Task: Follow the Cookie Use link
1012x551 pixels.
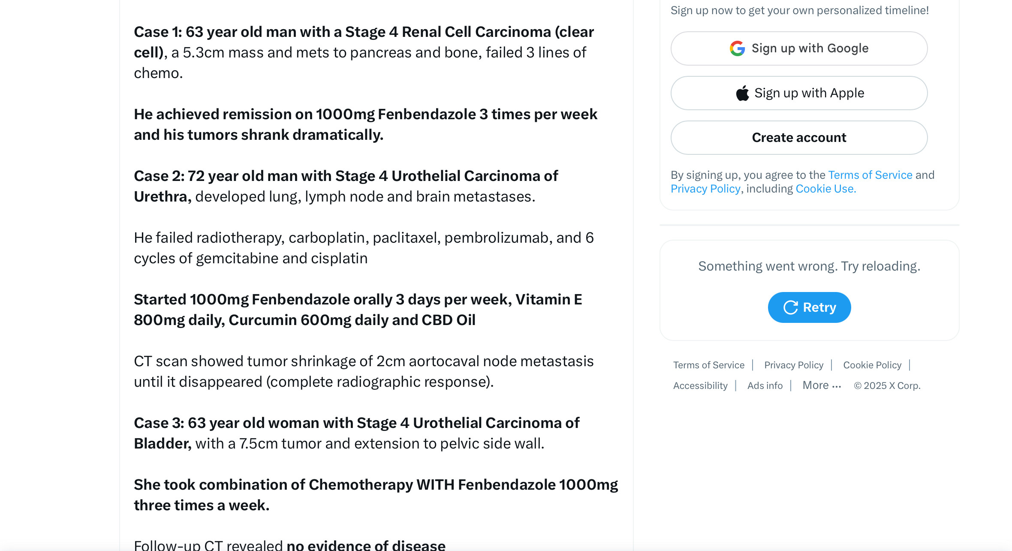Action: click(x=825, y=189)
